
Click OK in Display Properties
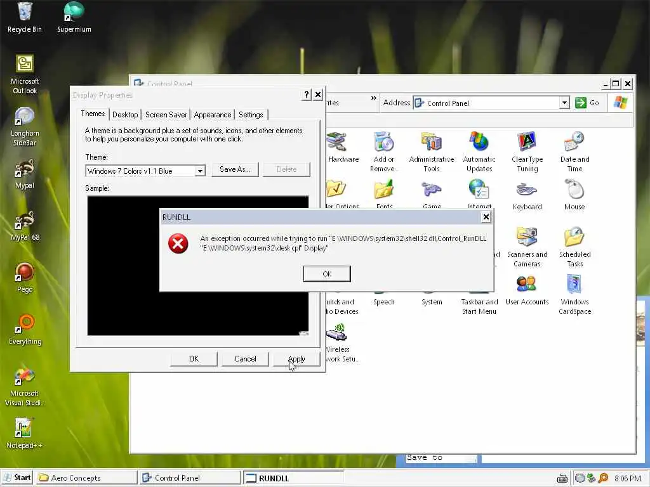tap(194, 359)
